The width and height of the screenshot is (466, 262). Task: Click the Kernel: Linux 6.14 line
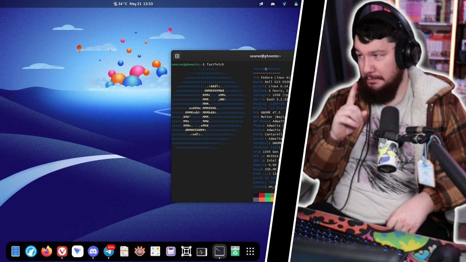coord(272,86)
